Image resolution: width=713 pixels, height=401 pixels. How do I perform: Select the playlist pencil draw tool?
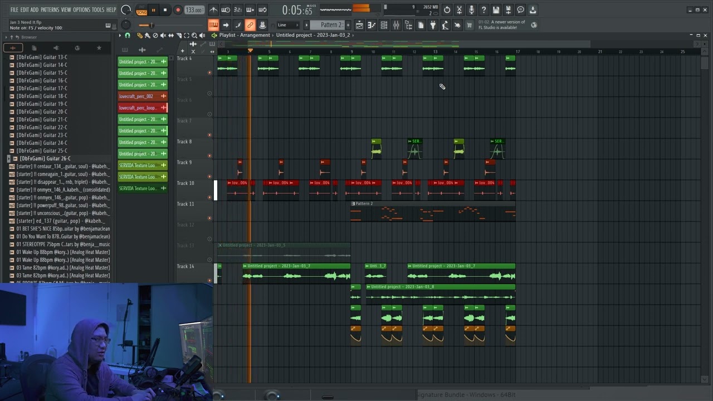click(140, 35)
